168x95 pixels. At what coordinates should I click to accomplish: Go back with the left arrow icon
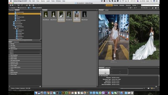tap(10, 5)
